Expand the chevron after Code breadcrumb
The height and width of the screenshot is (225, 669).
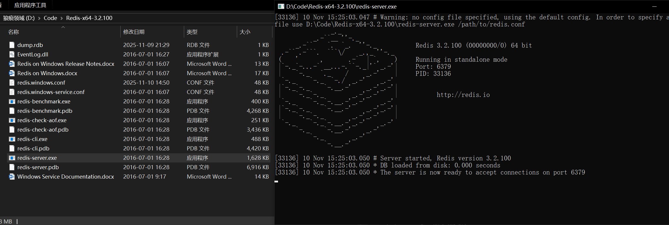click(x=61, y=18)
